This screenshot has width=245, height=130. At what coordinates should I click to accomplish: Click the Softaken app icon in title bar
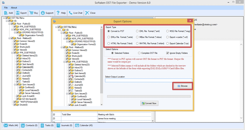(3, 3)
